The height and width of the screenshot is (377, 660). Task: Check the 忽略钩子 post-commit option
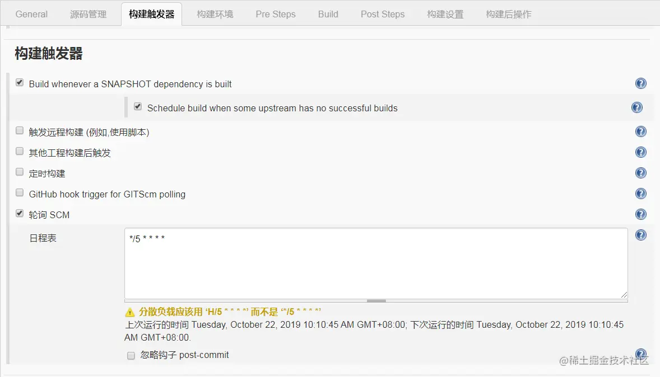tap(131, 356)
